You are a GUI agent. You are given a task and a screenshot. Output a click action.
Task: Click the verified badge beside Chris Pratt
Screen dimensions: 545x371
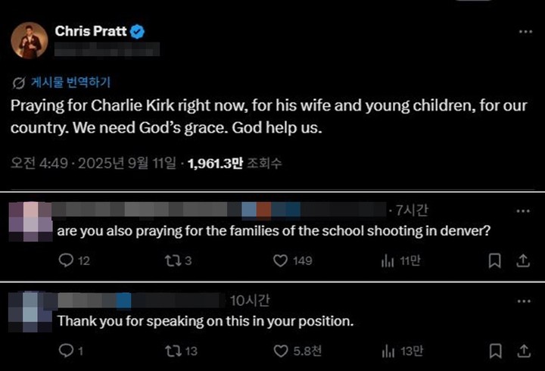138,32
